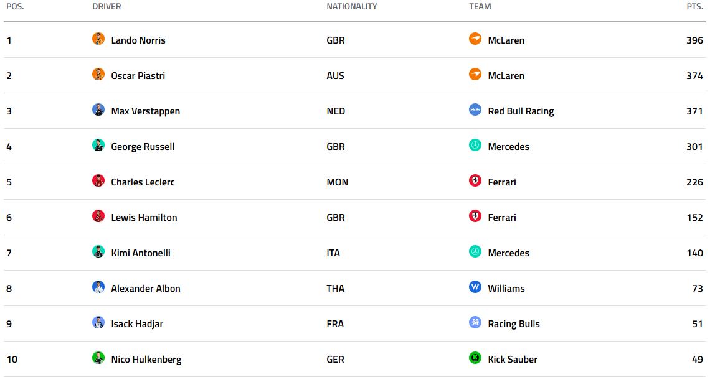
Task: Click Mercedes logo in Antonelli row
Action: (x=475, y=252)
